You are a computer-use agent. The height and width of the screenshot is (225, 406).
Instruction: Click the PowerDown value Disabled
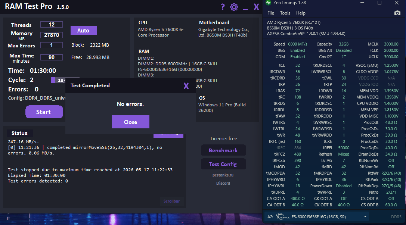click(x=344, y=186)
